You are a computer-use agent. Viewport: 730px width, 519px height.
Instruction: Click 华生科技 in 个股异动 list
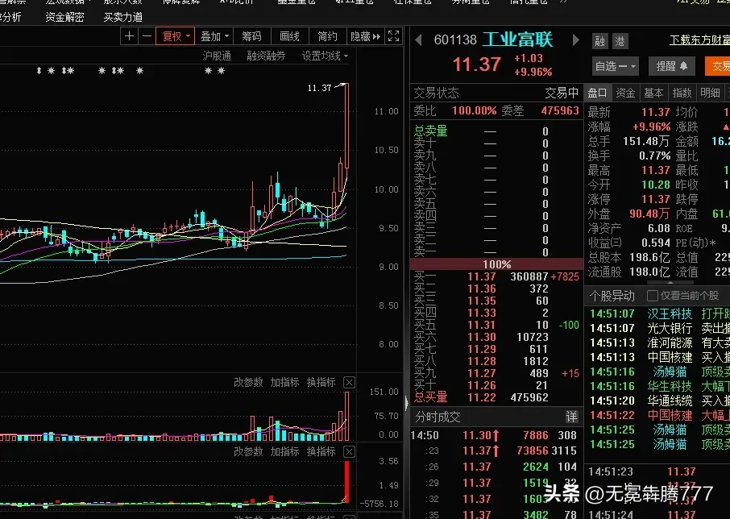(x=670, y=386)
